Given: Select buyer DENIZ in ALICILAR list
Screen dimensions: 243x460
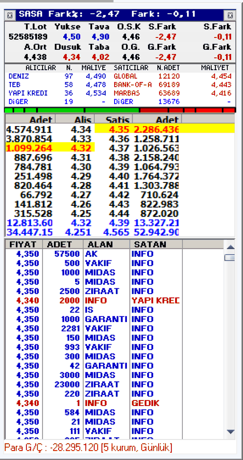Looking at the screenshot, I should 19,76.
